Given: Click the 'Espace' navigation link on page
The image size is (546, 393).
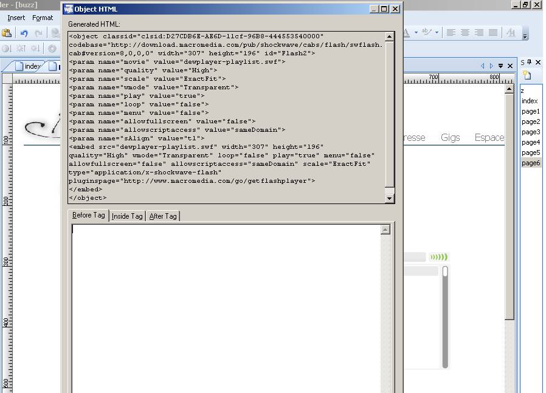Looking at the screenshot, I should 489,137.
